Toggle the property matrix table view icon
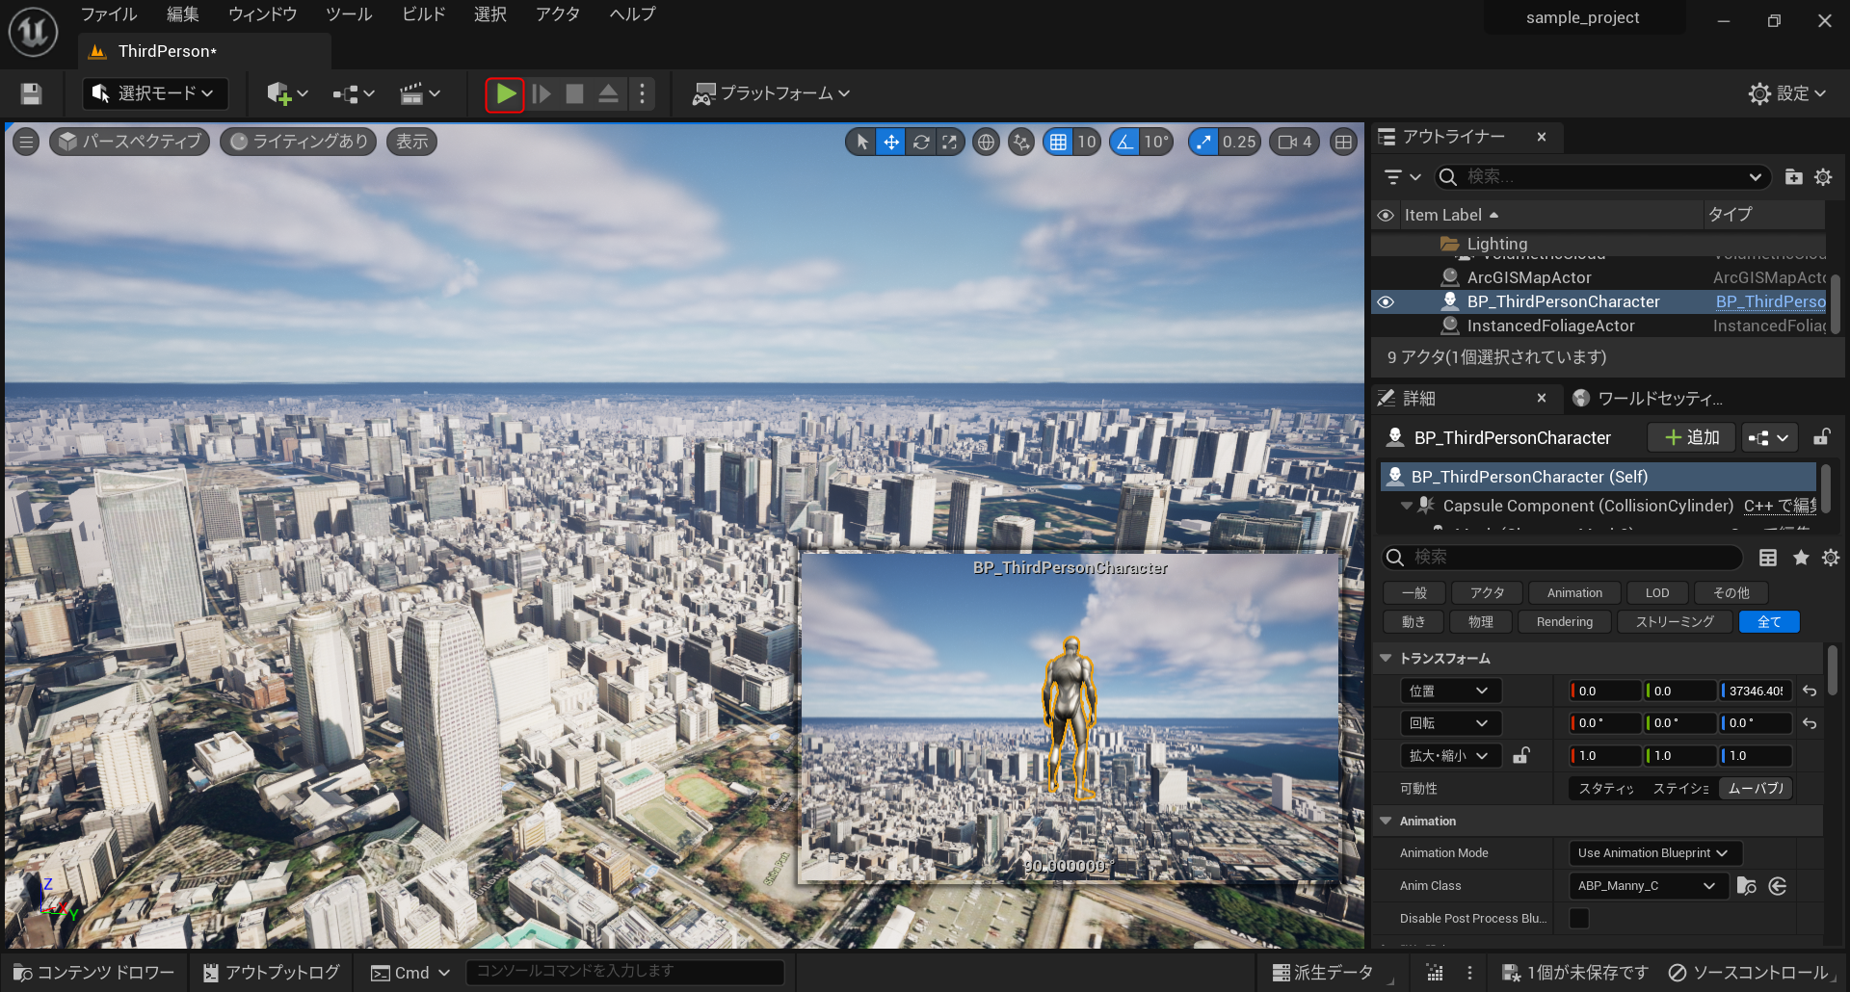Viewport: 1850px width, 992px height. pos(1768,558)
